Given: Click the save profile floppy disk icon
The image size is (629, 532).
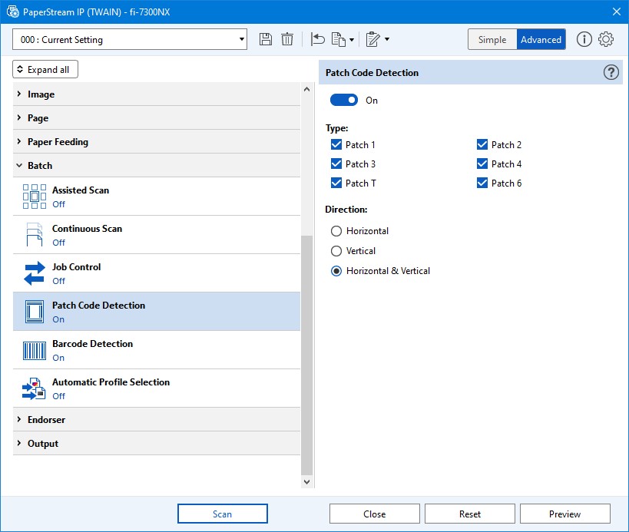Looking at the screenshot, I should pos(266,40).
